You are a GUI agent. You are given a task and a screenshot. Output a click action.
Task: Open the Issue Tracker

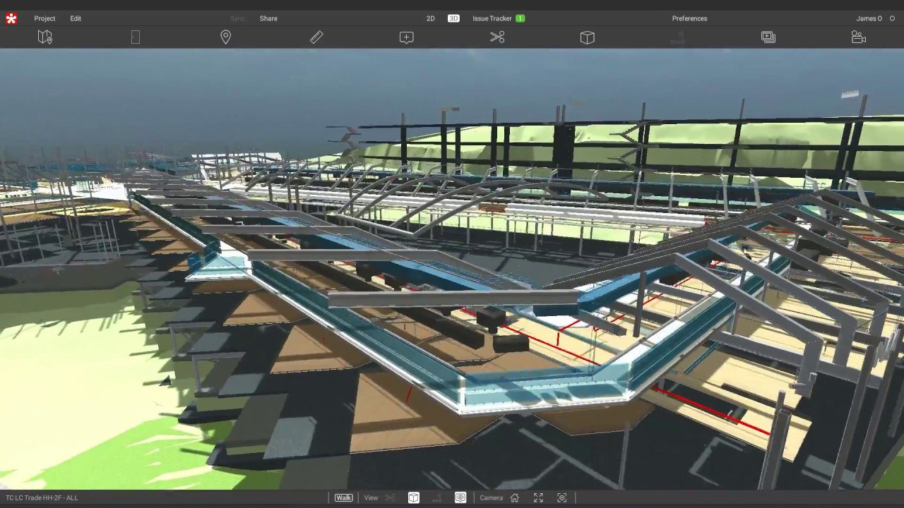pyautogui.click(x=492, y=18)
